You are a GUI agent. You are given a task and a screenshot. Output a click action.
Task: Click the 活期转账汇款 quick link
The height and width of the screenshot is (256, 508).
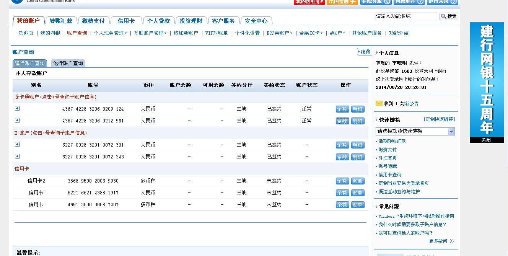(392, 141)
